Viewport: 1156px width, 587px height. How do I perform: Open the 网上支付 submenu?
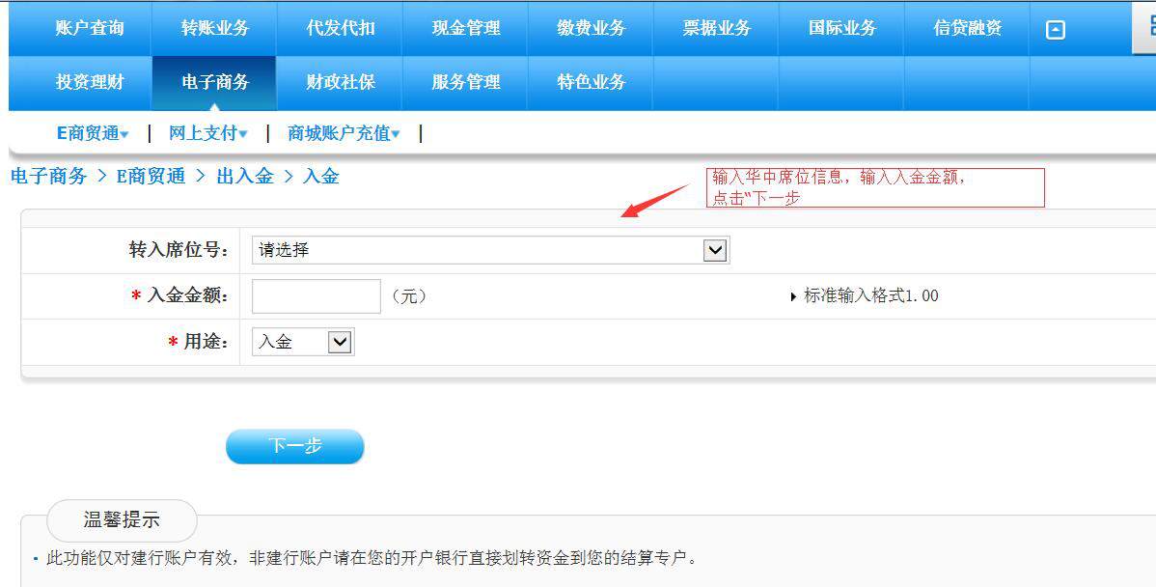[x=207, y=133]
